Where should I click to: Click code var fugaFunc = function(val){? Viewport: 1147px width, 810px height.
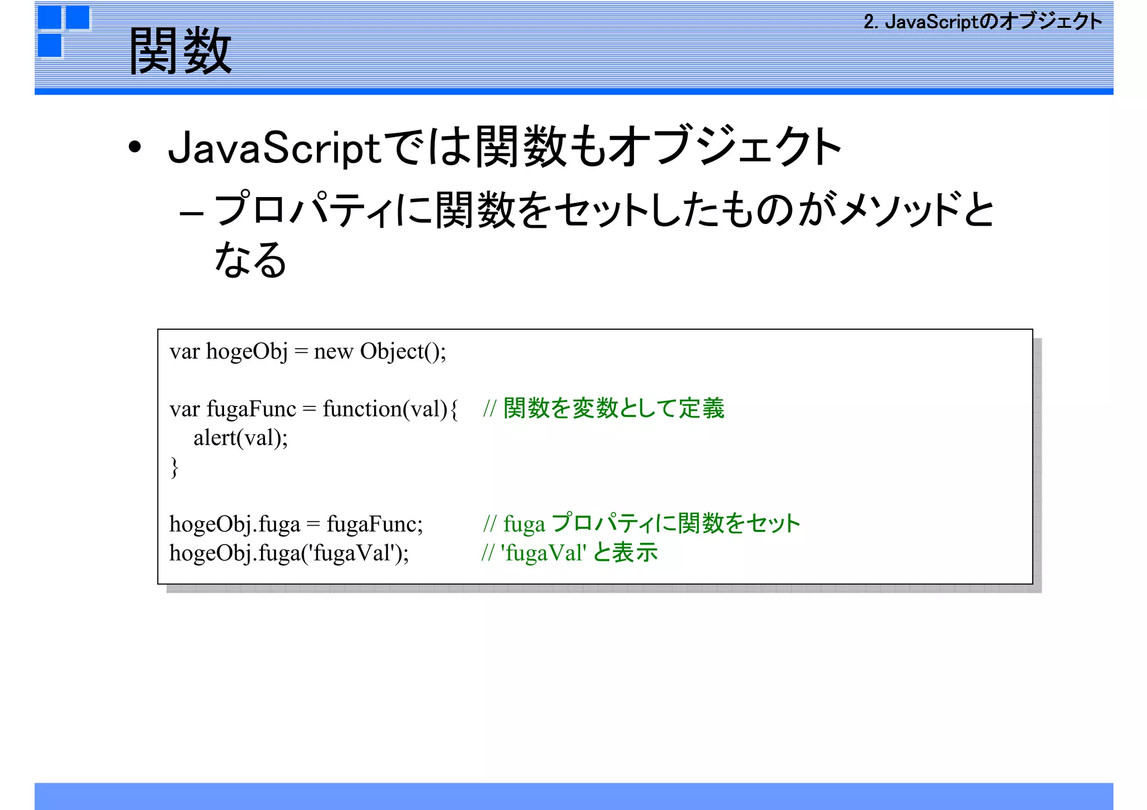coord(314,409)
